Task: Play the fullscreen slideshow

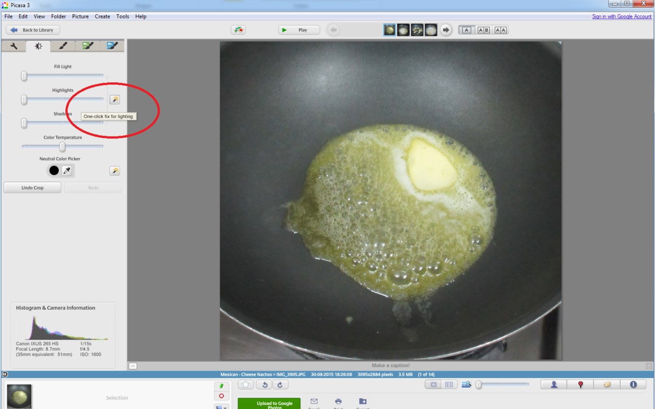Action: coord(299,30)
